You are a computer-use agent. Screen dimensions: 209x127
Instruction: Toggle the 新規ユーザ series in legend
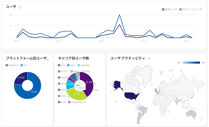click(169, 9)
